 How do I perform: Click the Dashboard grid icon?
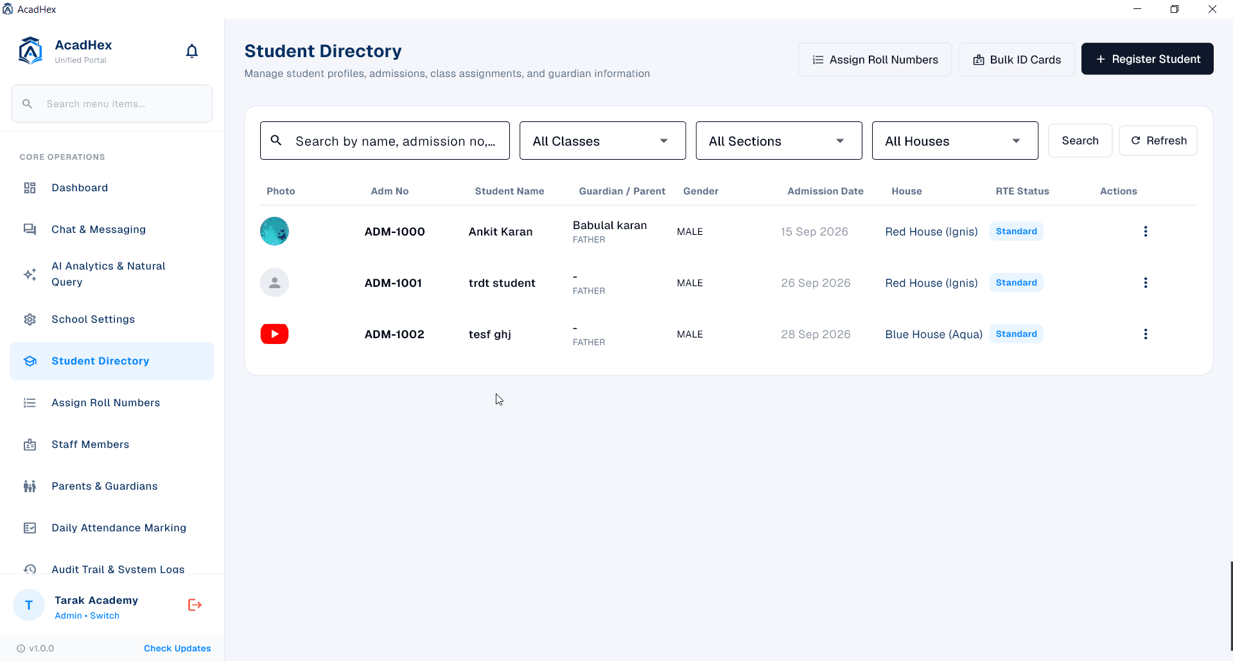tap(30, 188)
